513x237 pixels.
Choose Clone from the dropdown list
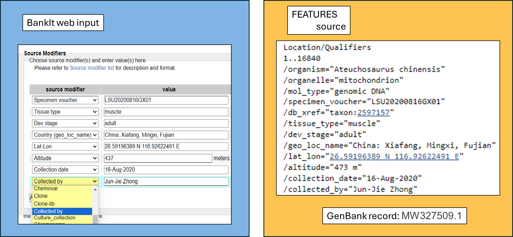click(x=62, y=196)
